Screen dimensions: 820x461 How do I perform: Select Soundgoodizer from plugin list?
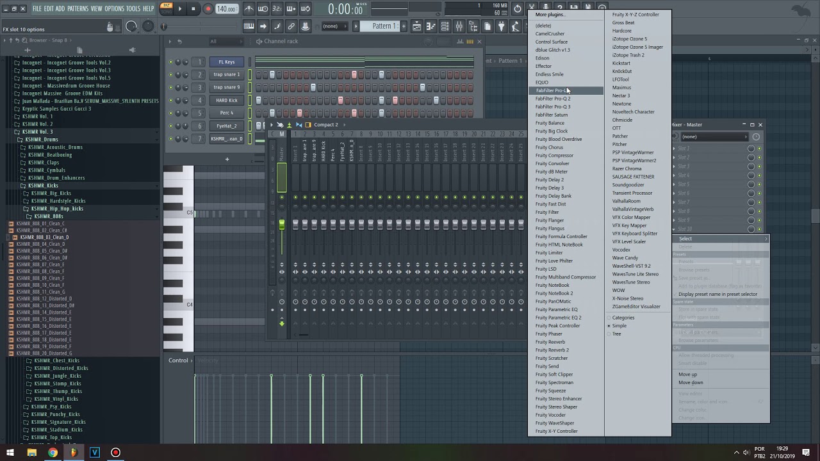pyautogui.click(x=628, y=185)
